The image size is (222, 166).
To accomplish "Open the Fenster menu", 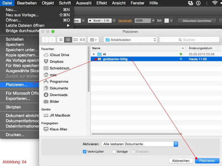I will (x=137, y=3).
